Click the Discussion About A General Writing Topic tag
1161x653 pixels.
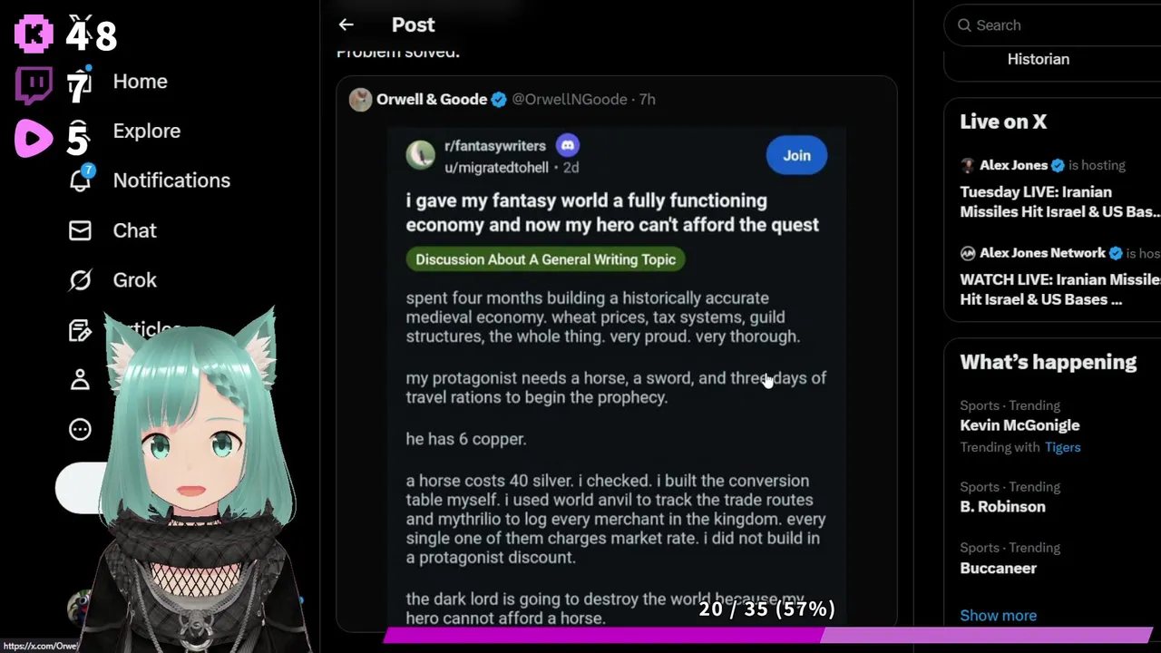pos(545,259)
